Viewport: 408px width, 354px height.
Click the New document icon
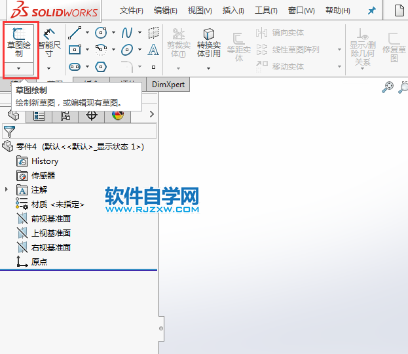click(399, 10)
